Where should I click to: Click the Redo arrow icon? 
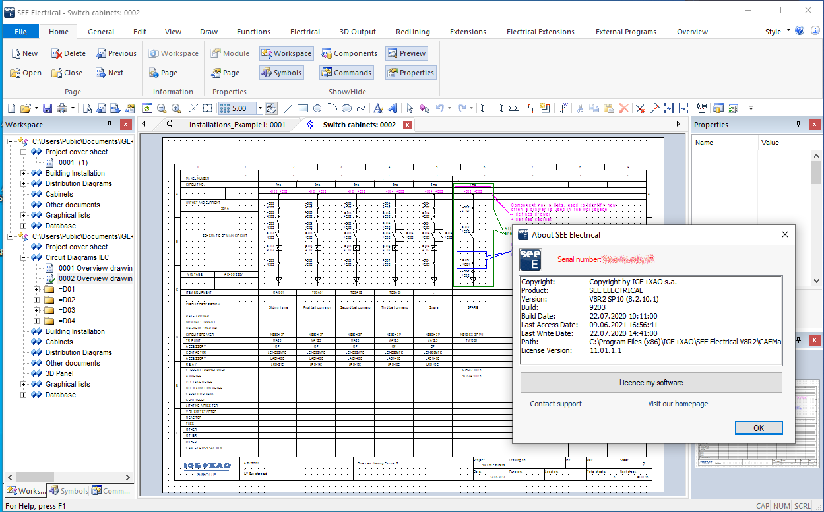click(x=462, y=108)
